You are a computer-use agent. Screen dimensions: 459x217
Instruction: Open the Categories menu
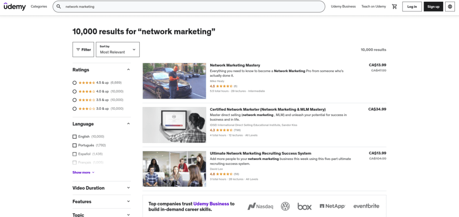[39, 6]
